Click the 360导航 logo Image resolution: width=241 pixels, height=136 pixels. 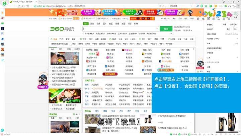(x=62, y=29)
